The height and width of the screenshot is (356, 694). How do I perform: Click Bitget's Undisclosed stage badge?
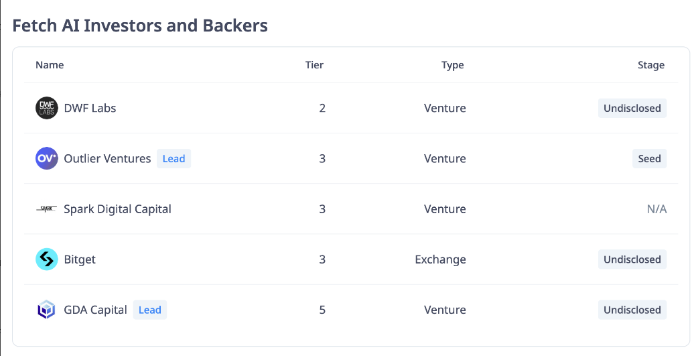pos(632,259)
